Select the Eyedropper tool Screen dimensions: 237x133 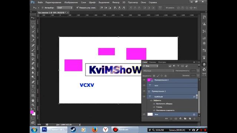[33, 40]
